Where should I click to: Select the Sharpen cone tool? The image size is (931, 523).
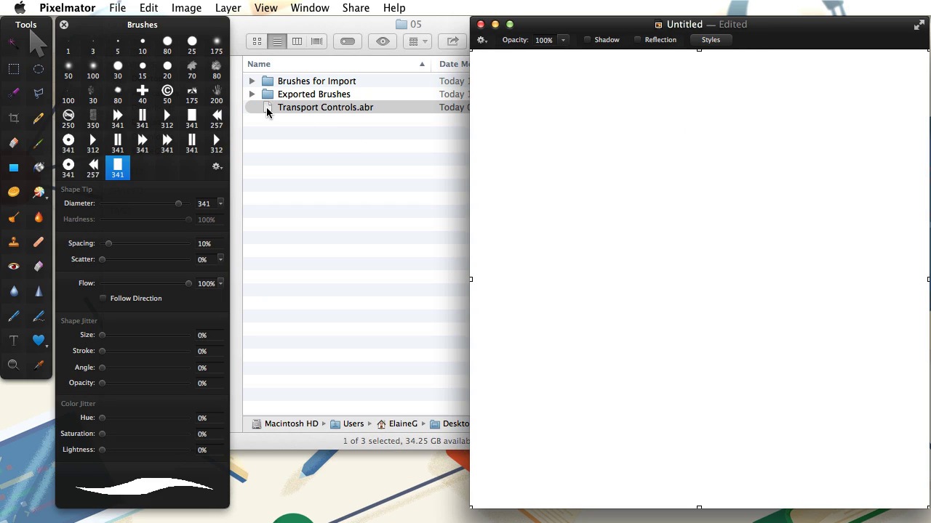tap(39, 291)
